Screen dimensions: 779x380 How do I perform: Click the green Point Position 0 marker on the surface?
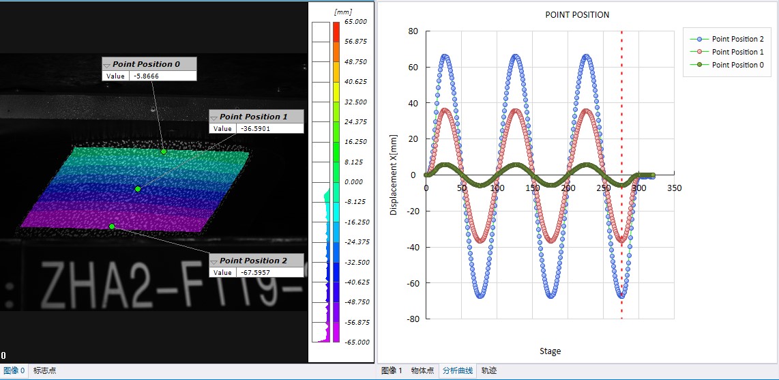[164, 151]
